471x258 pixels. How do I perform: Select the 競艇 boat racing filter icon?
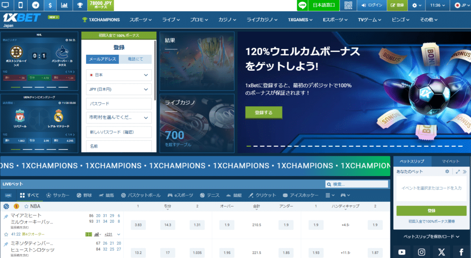point(229,195)
